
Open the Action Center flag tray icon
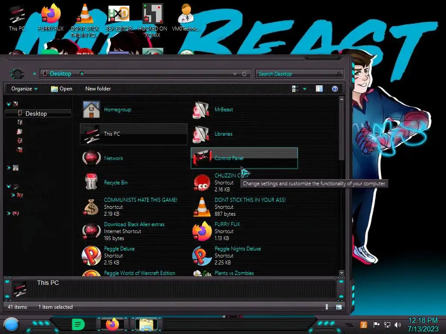click(376, 324)
